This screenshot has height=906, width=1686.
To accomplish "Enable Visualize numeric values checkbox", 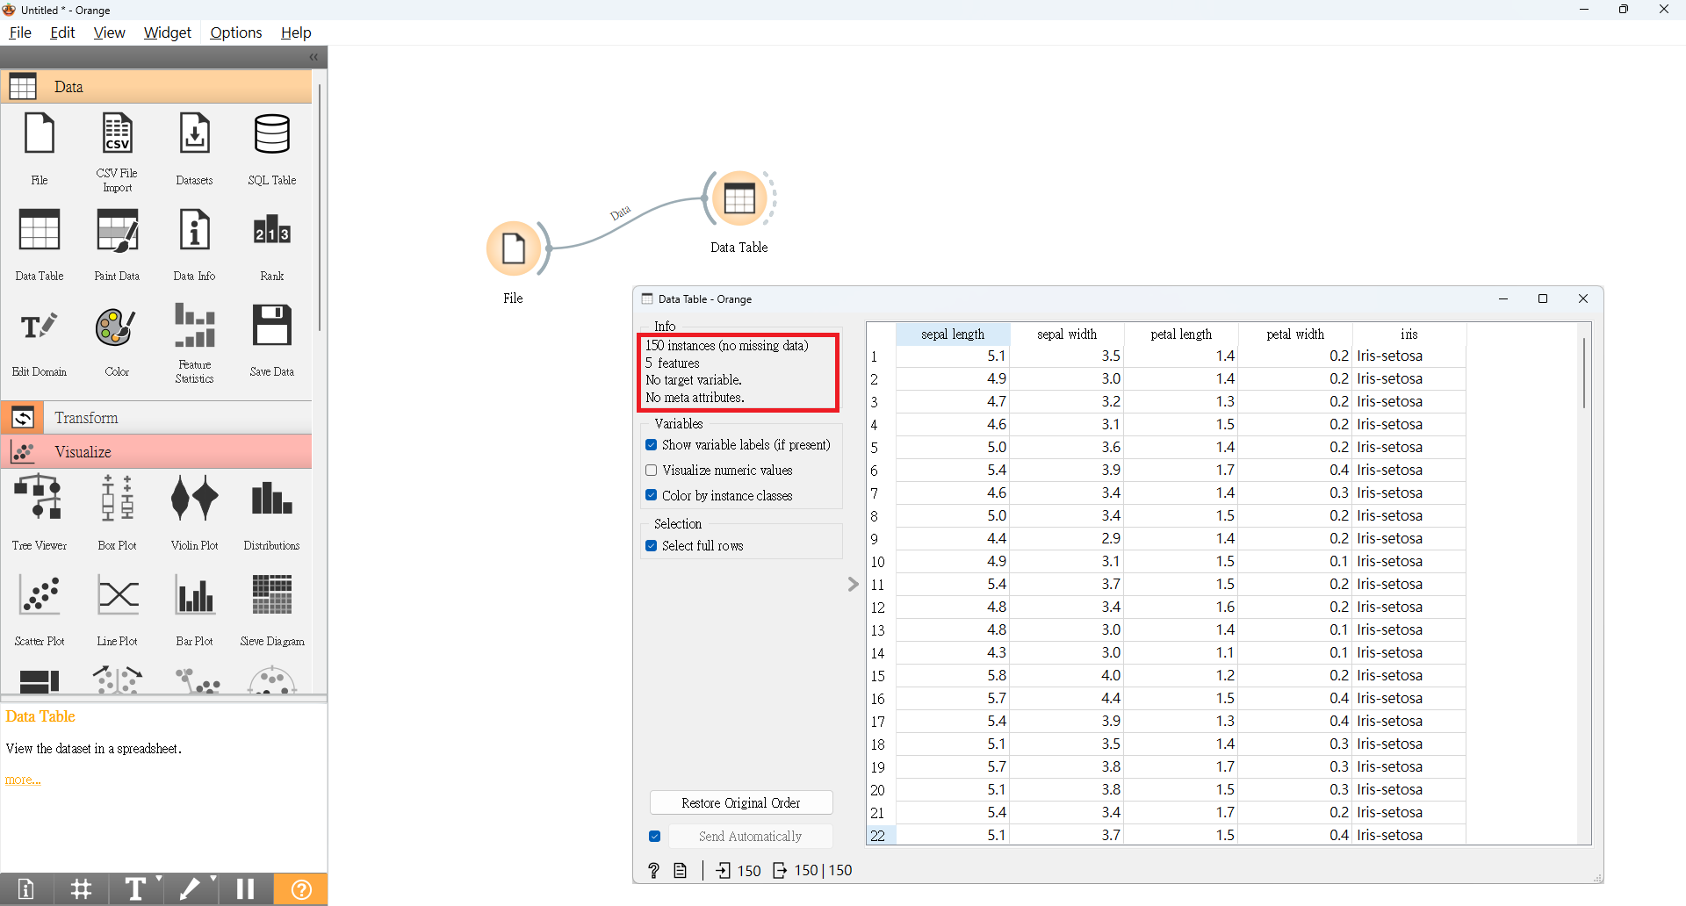I will [x=652, y=471].
